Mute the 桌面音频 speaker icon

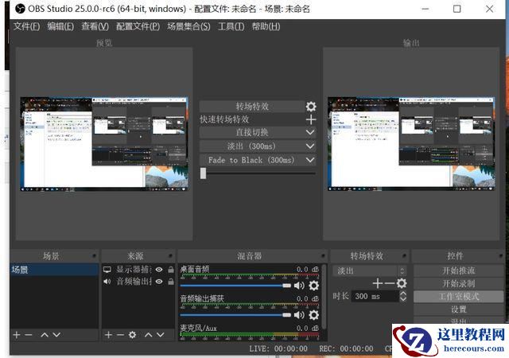click(299, 286)
